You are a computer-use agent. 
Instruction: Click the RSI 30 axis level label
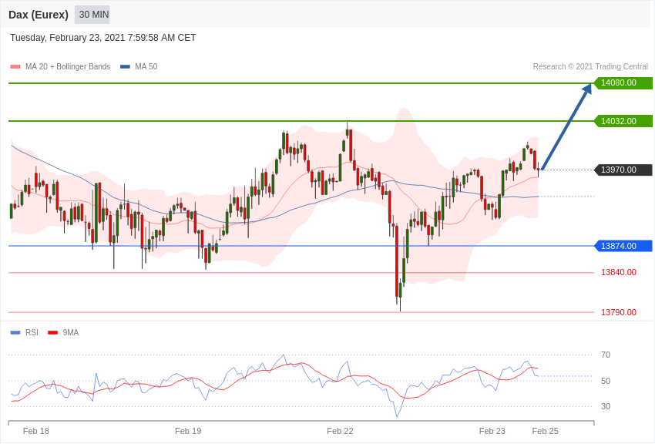(x=606, y=406)
